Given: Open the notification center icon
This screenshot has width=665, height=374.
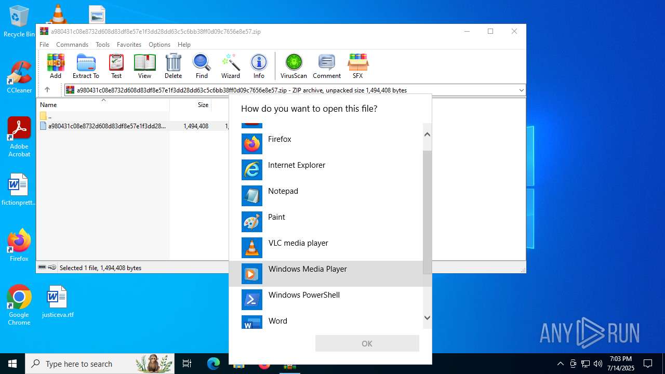Looking at the screenshot, I should [648, 364].
